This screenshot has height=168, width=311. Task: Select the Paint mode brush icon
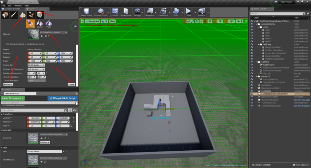pos(14,15)
